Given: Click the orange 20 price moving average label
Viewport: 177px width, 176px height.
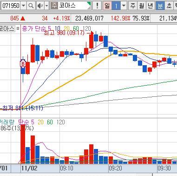Looking at the screenshot, I should click(66, 28).
